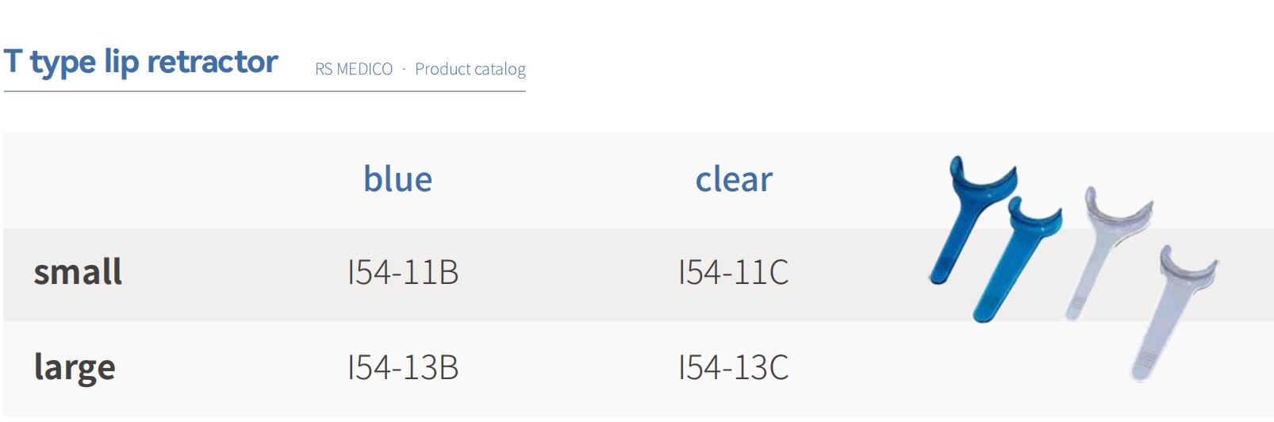This screenshot has width=1274, height=422.
Task: Select product code I54-13B
Action: point(403,367)
